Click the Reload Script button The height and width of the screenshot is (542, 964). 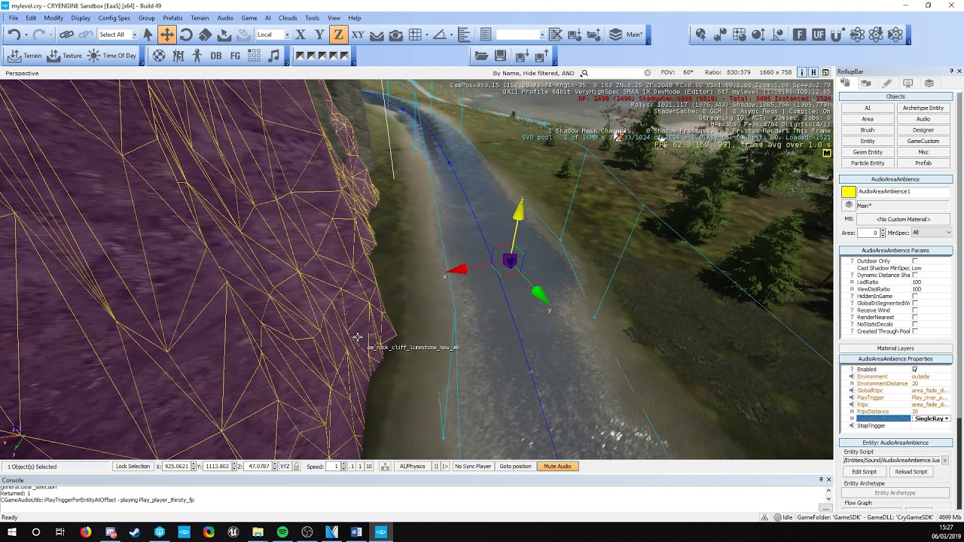(x=911, y=472)
